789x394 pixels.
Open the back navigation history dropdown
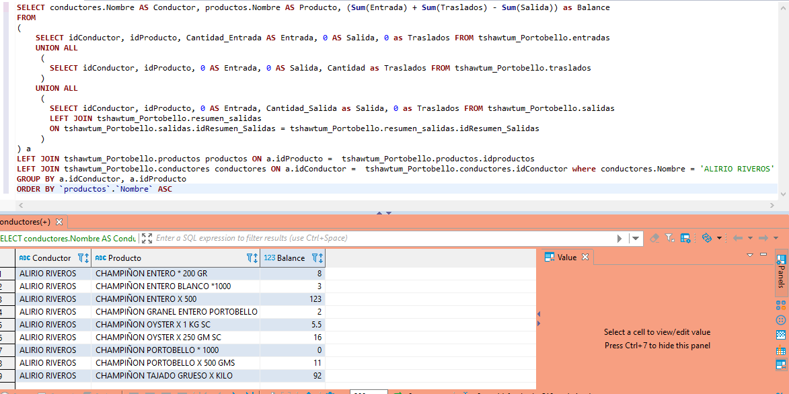[749, 238]
